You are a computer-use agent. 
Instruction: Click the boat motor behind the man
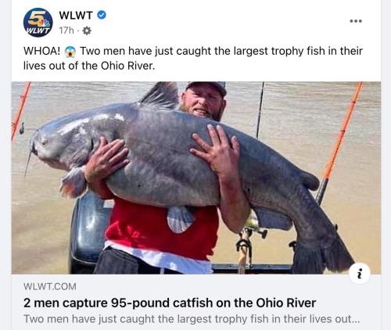[90, 232]
